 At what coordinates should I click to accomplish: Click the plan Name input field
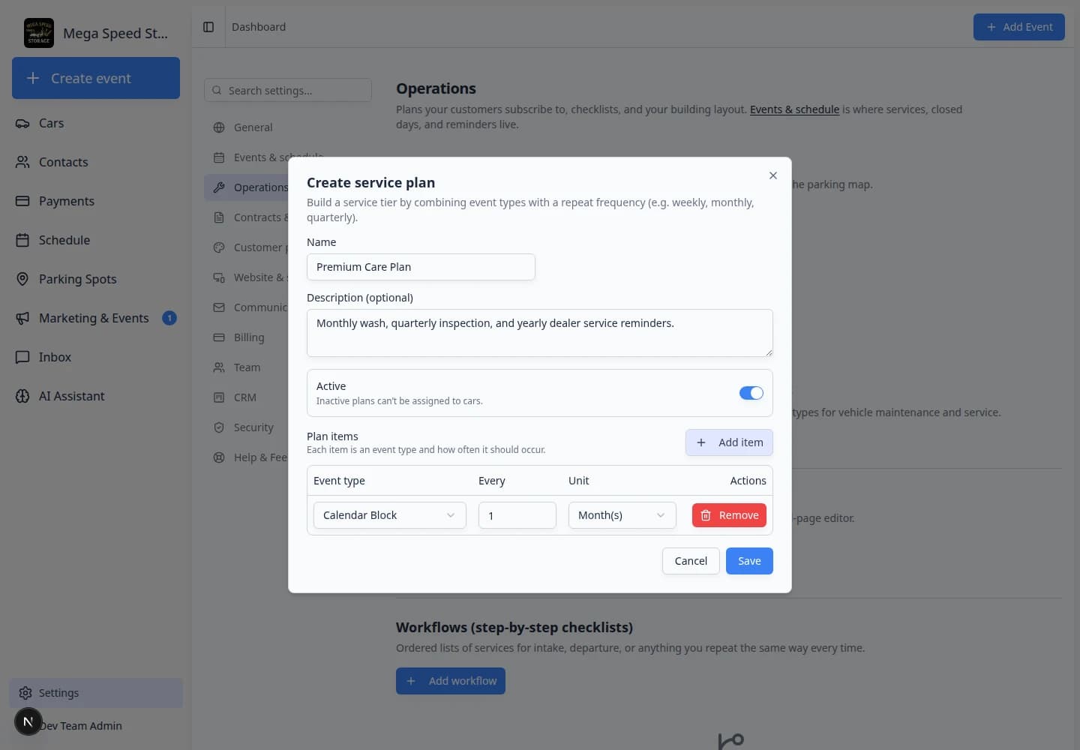(x=421, y=267)
